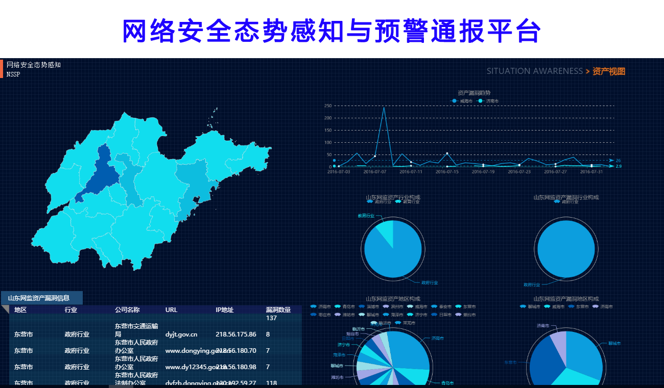This screenshot has width=664, height=388.
Task: Click the 东营市 label beside vulnerability region pie
Action: (510, 363)
